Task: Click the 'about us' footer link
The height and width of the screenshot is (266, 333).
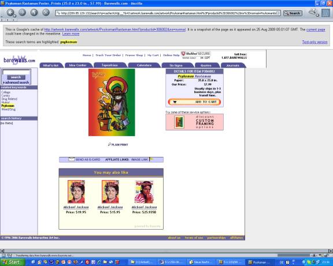Action: click(x=174, y=238)
